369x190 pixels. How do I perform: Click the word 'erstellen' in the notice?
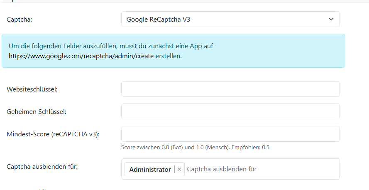(x=168, y=56)
